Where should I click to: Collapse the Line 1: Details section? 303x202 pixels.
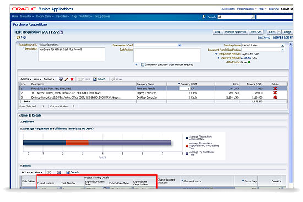pos(19,116)
